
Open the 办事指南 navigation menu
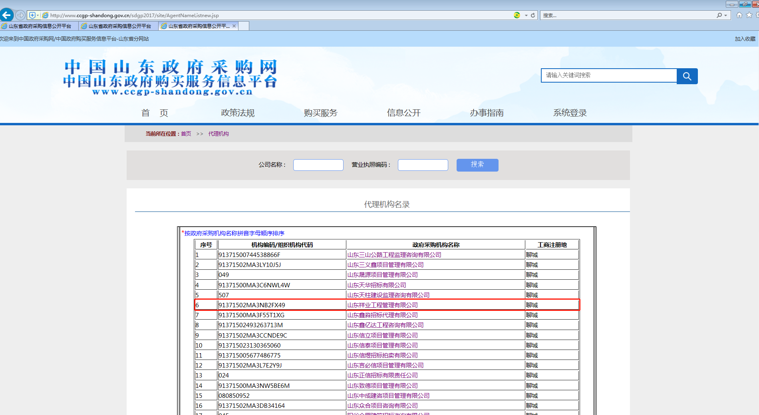487,113
